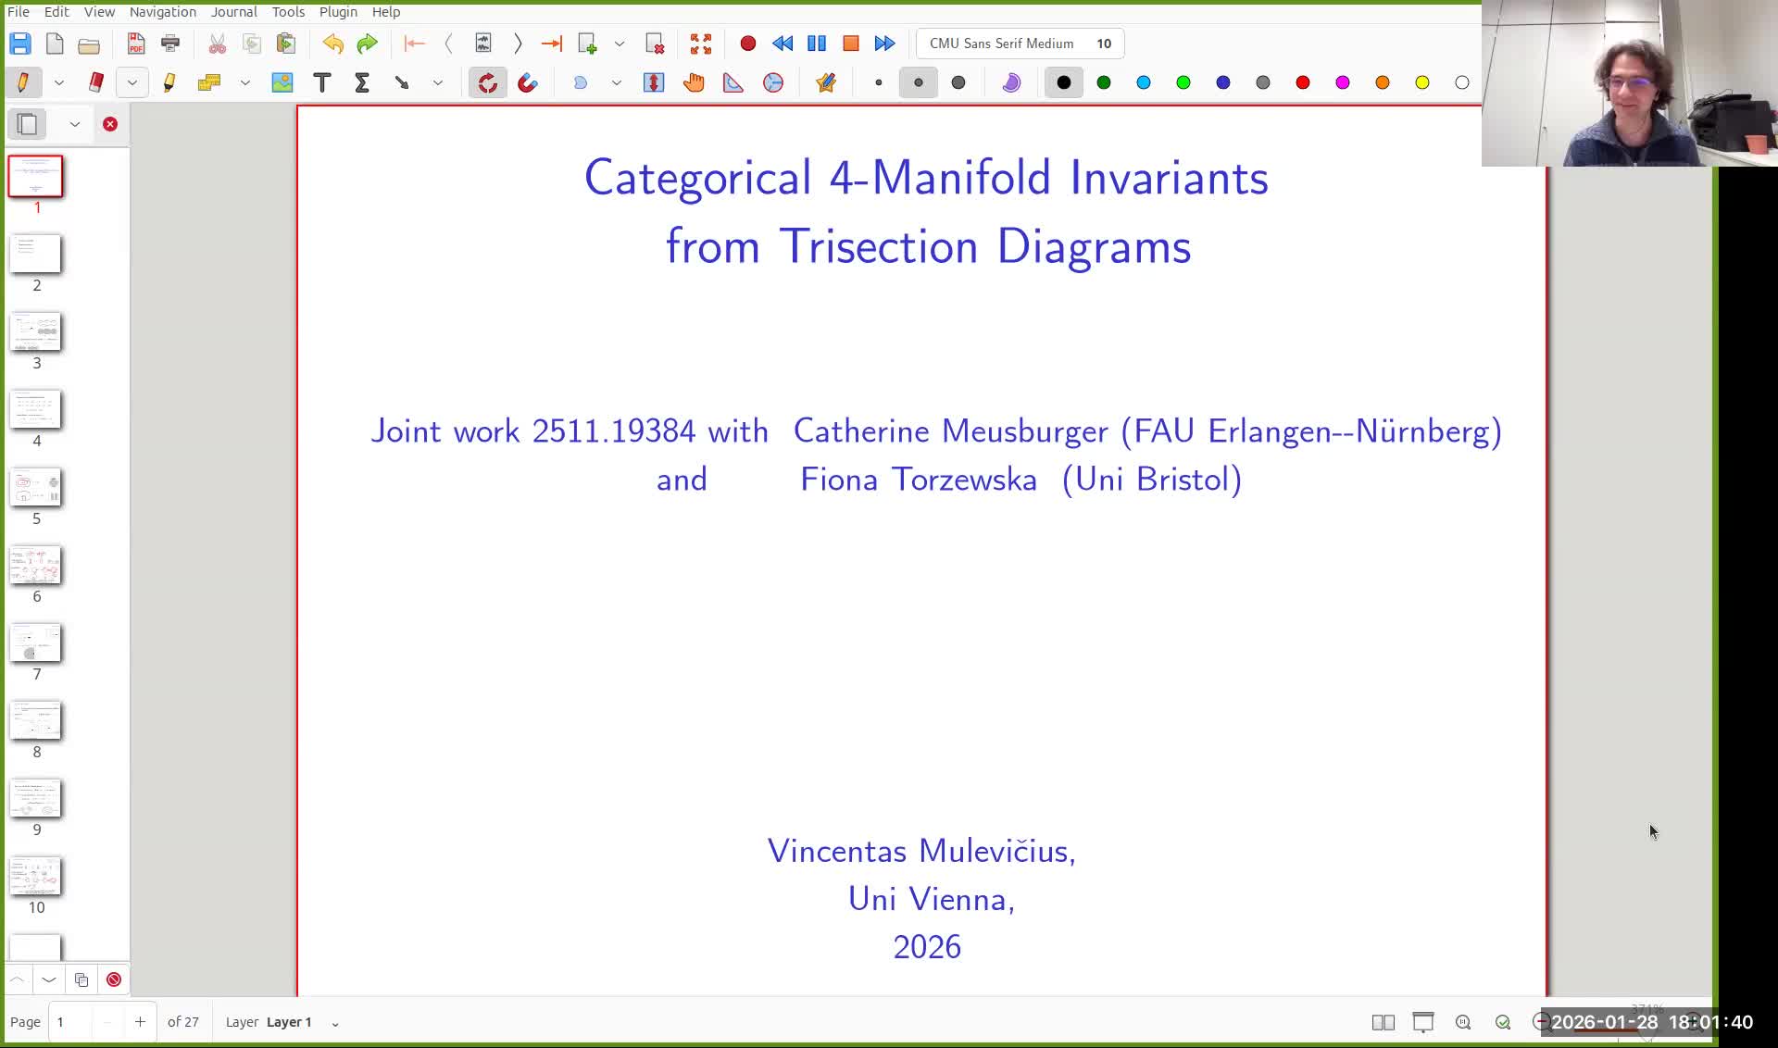This screenshot has width=1778, height=1048.
Task: Open the Journal menu
Action: click(233, 12)
